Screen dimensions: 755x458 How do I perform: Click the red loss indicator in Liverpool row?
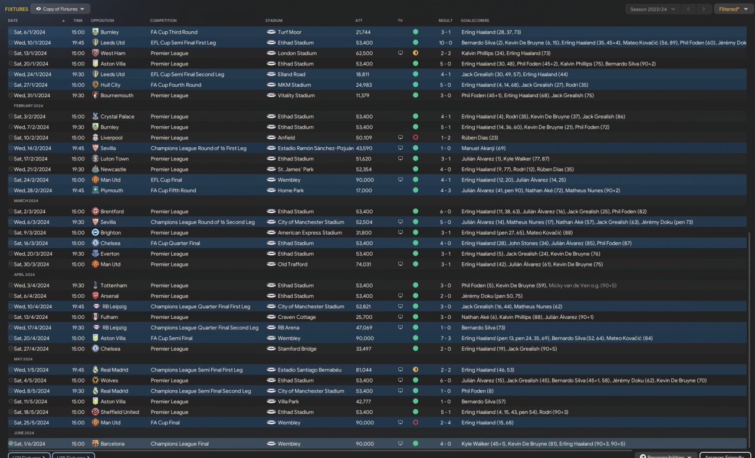point(415,138)
